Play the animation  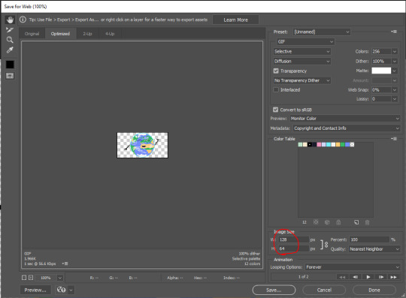[368, 277]
